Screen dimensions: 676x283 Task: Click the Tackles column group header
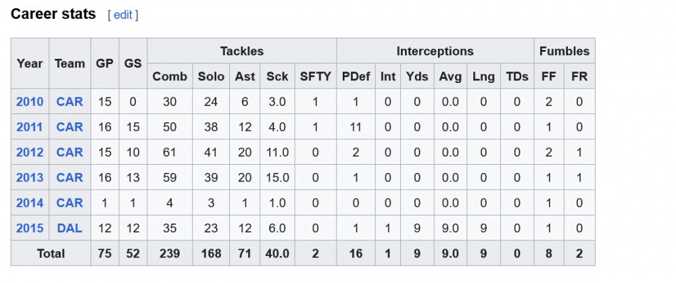coord(241,51)
